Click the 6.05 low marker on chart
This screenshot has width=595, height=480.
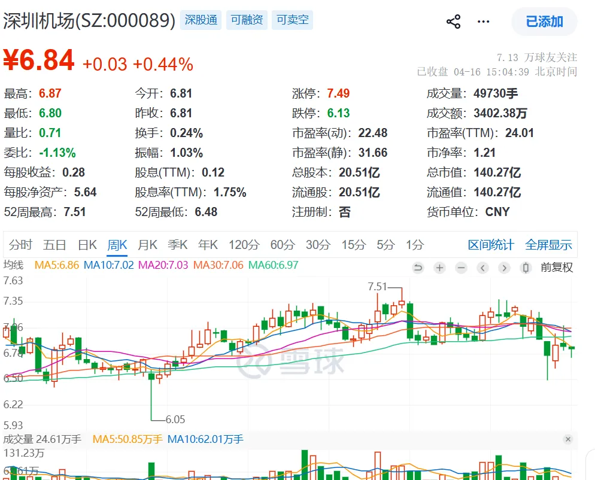coord(175,420)
